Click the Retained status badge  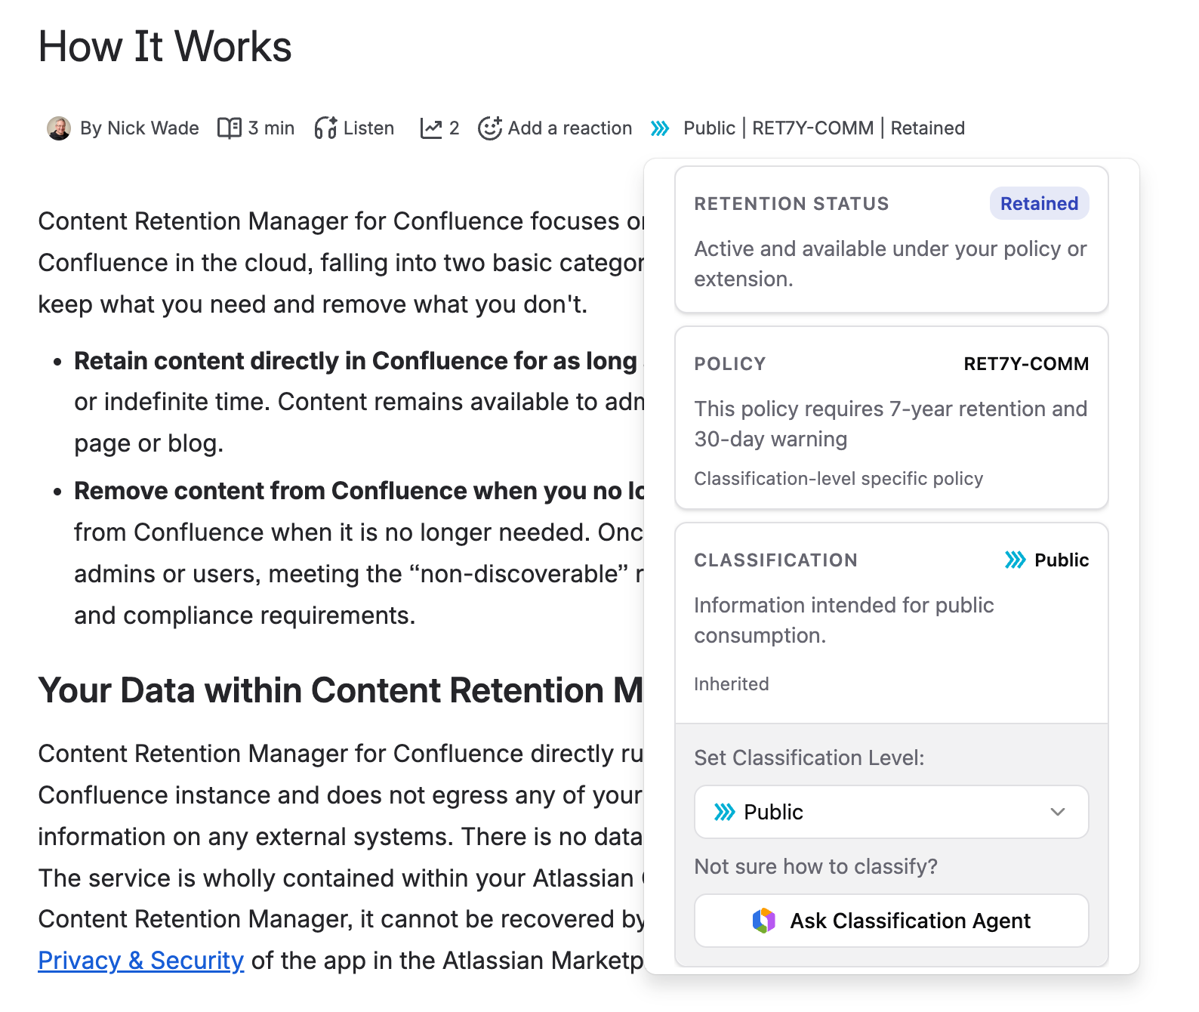click(x=1040, y=203)
